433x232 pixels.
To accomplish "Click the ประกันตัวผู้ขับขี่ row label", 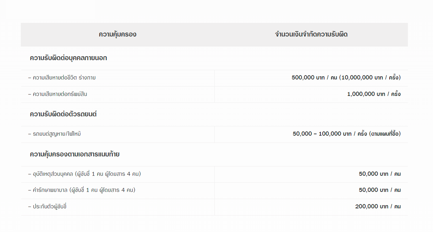I will click(x=49, y=207).
